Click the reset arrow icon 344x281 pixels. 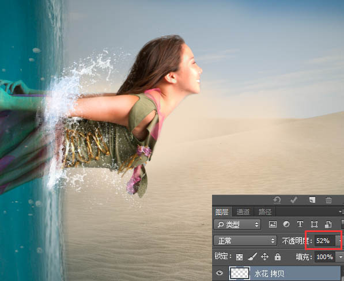tap(277, 200)
